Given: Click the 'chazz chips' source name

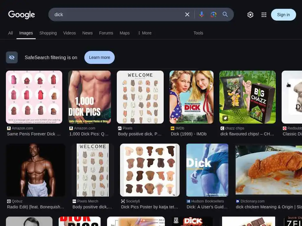Looking at the screenshot, I should 234,128.
